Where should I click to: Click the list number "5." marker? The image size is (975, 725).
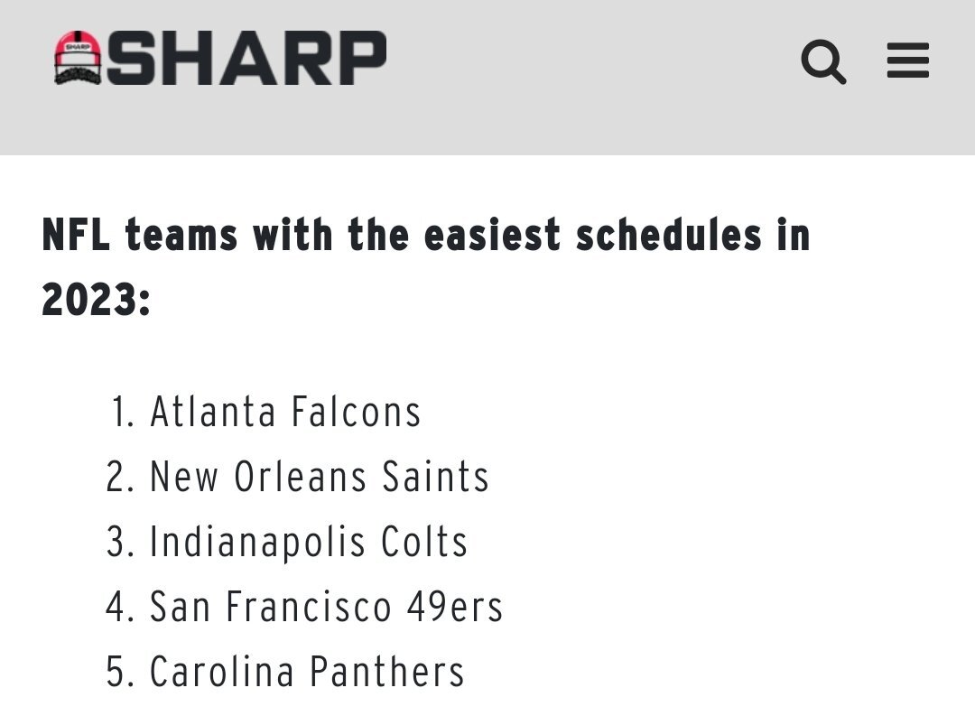pyautogui.click(x=120, y=672)
